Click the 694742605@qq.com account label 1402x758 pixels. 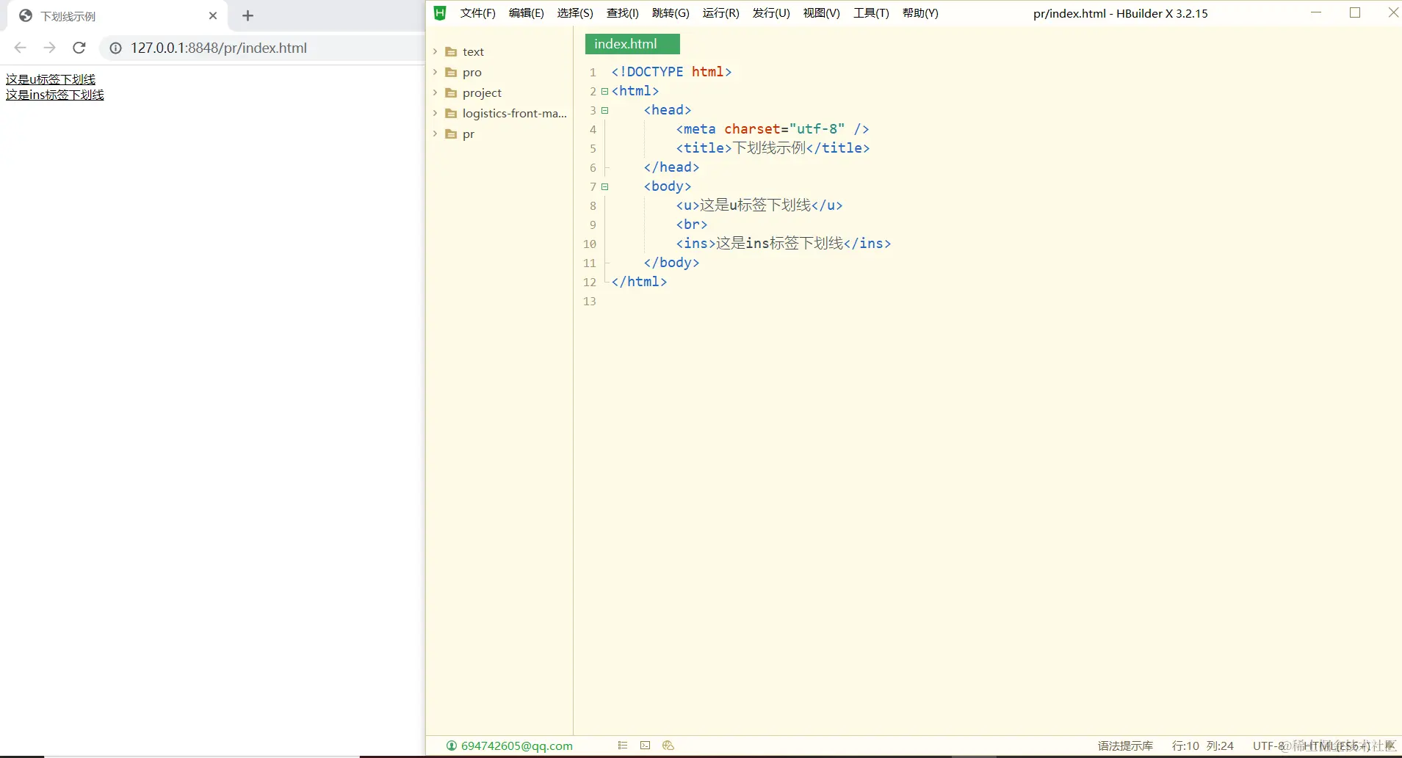(x=517, y=746)
